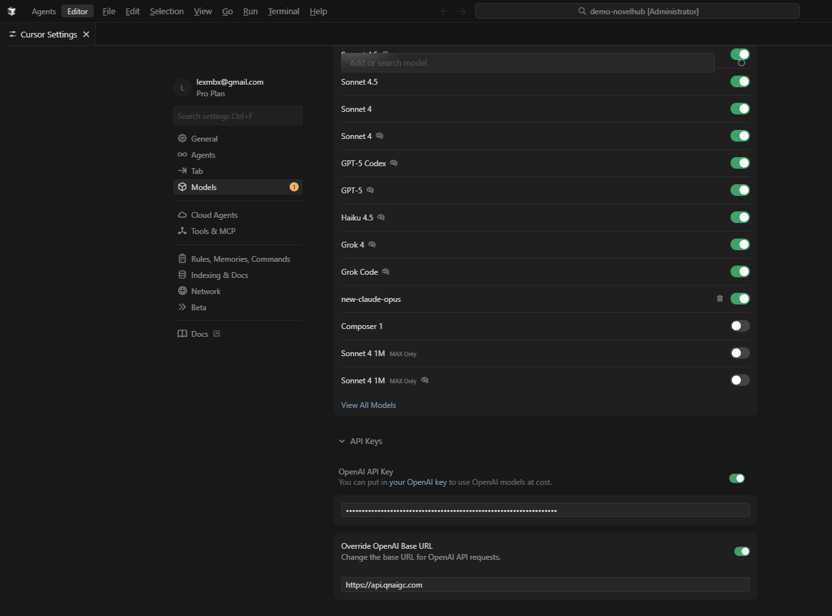
Task: Click the View All Models link
Action: pyautogui.click(x=368, y=405)
